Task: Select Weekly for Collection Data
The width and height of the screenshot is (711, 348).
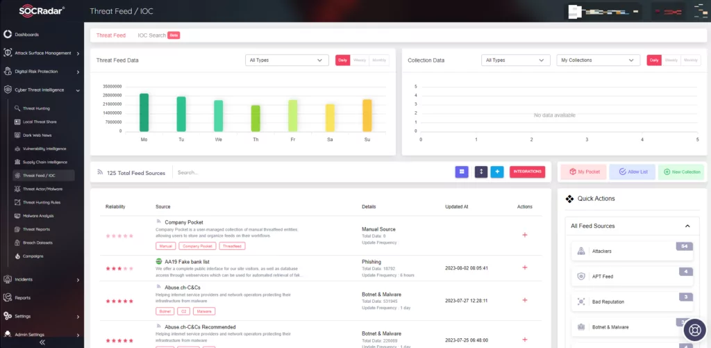Action: 671,60
